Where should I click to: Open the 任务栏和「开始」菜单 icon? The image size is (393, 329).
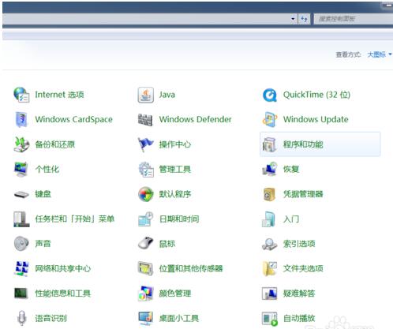click(21, 219)
